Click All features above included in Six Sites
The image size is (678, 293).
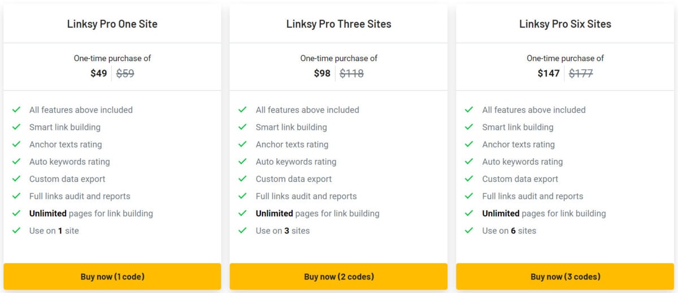point(534,110)
